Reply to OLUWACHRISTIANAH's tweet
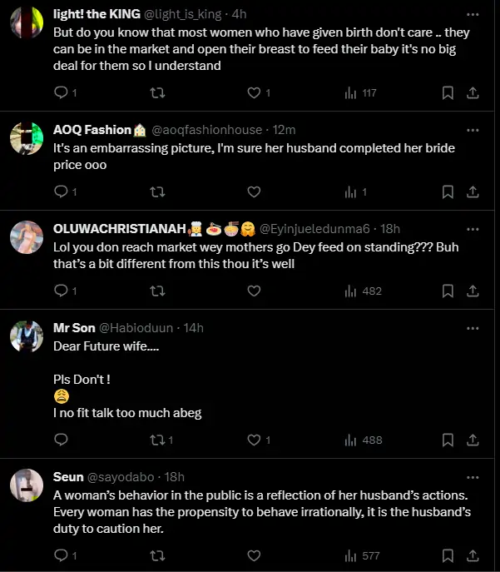 pyautogui.click(x=60, y=291)
